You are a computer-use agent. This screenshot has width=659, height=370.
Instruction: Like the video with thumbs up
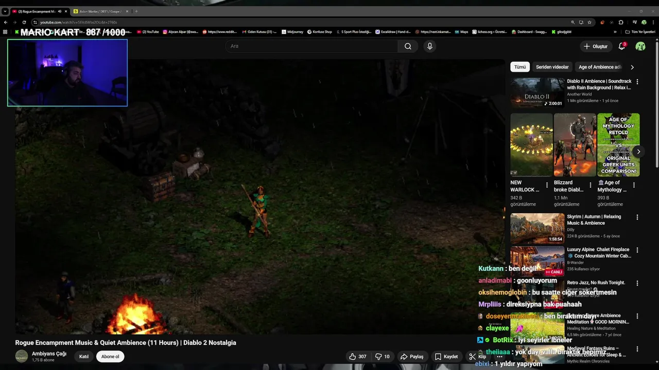[x=357, y=357]
